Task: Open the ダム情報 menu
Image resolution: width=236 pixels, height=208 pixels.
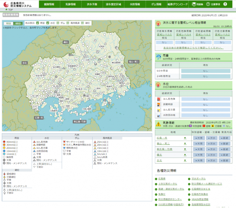Action: coord(156,4)
